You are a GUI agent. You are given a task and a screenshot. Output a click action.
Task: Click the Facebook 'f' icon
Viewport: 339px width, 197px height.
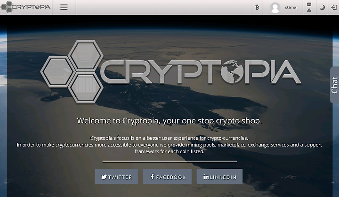pyautogui.click(x=152, y=177)
